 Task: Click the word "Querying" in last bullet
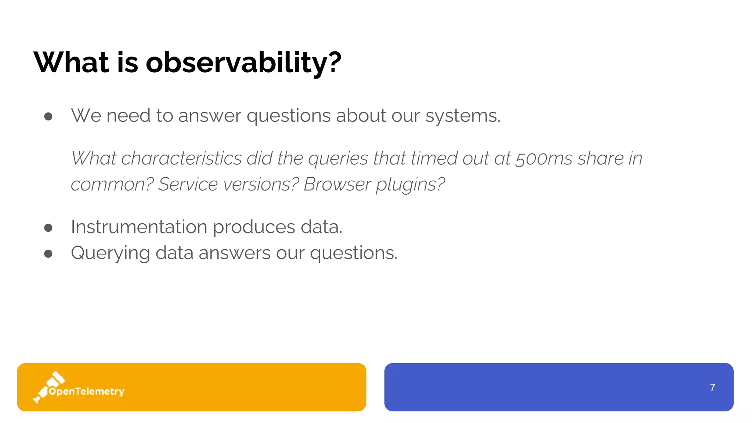(x=110, y=253)
